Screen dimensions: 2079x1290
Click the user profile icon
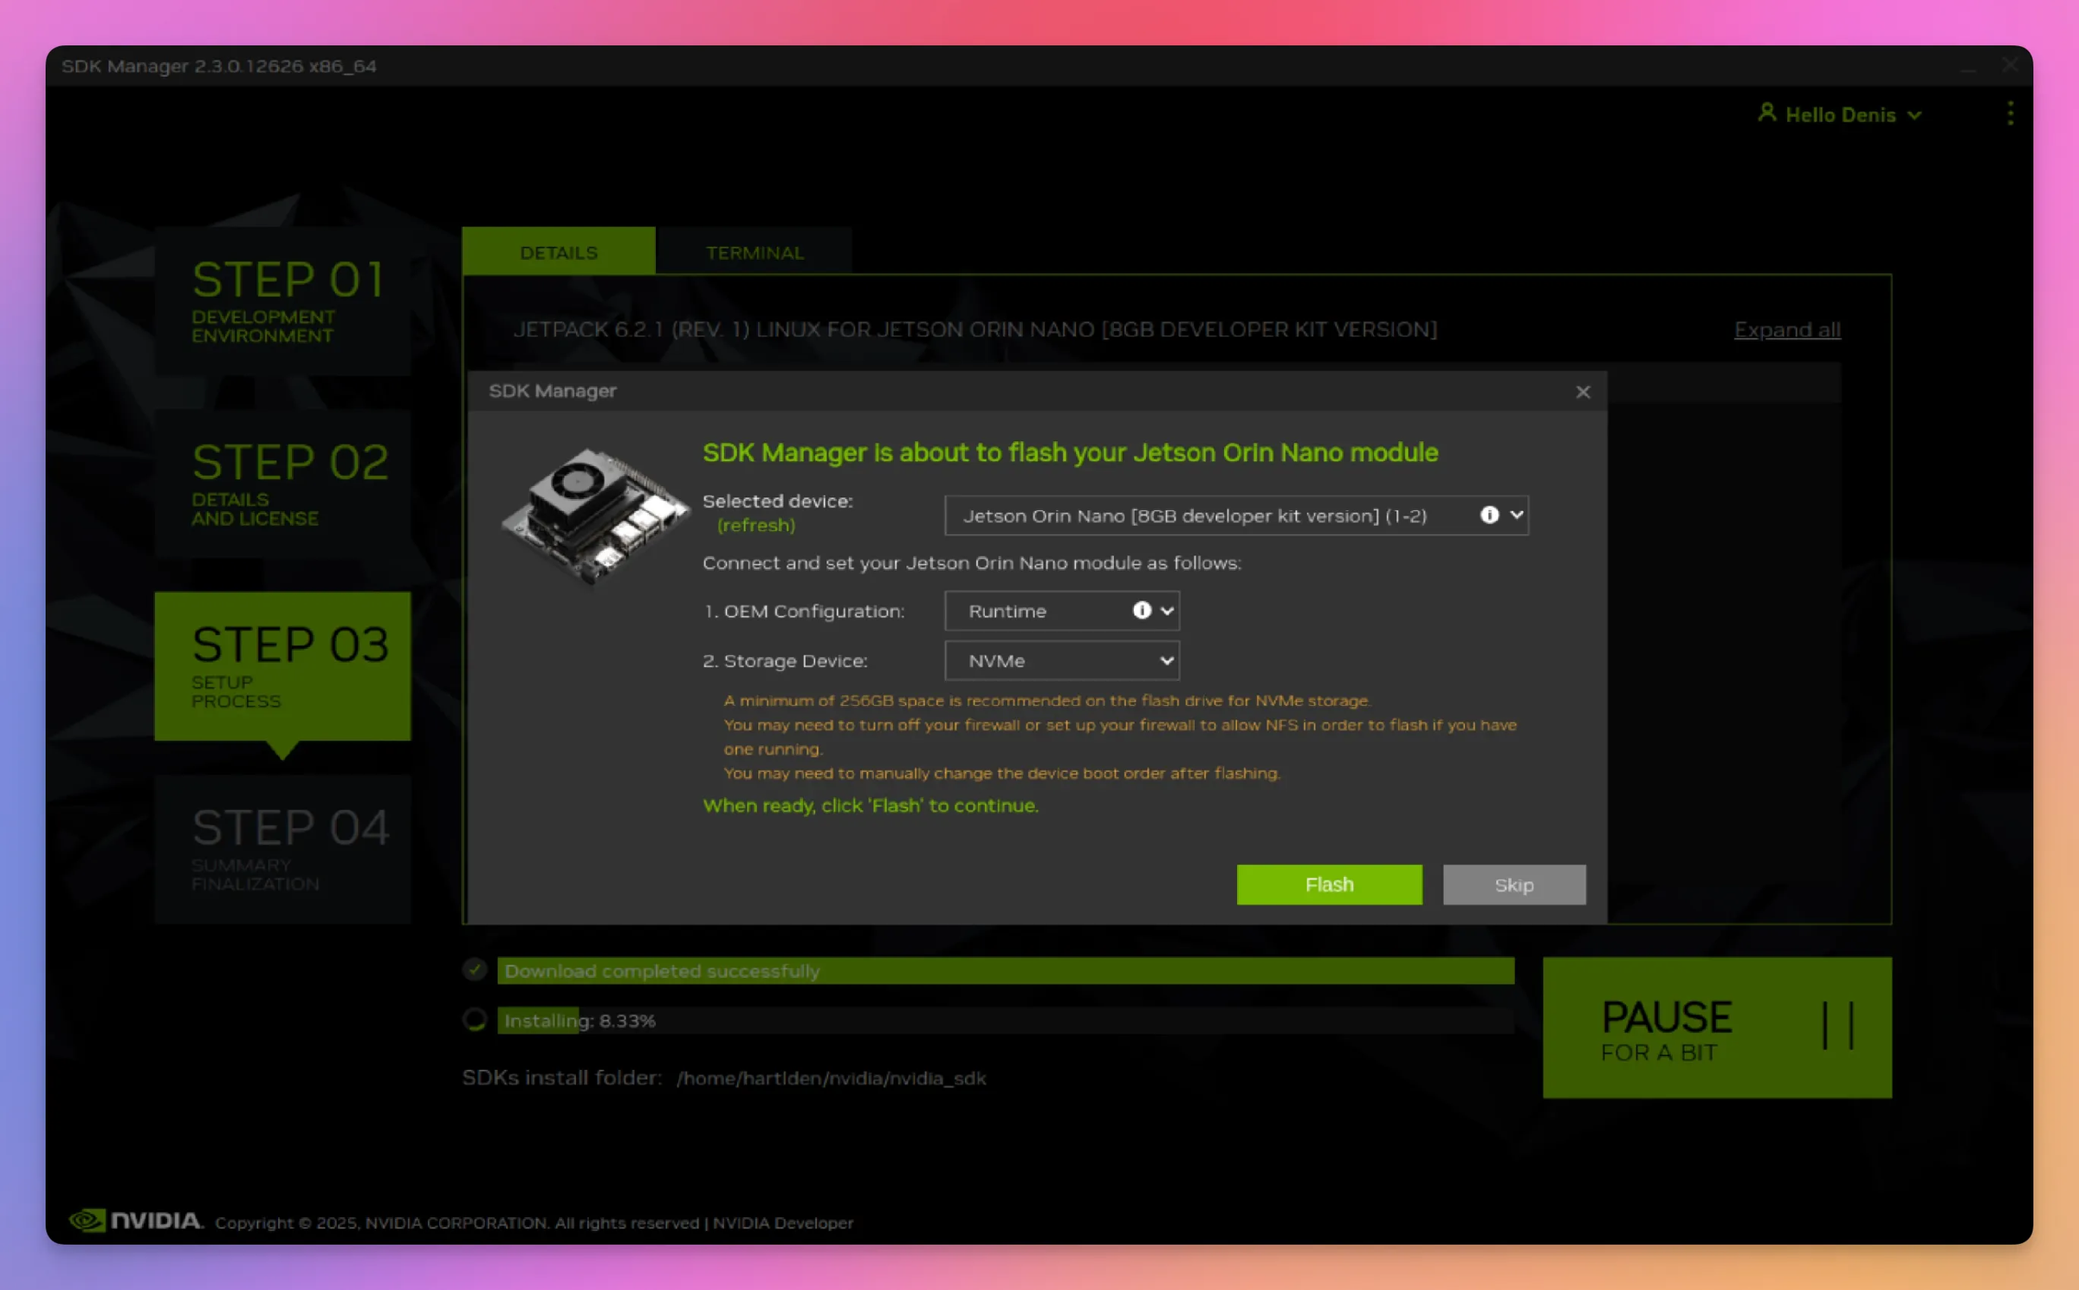pyautogui.click(x=1766, y=113)
